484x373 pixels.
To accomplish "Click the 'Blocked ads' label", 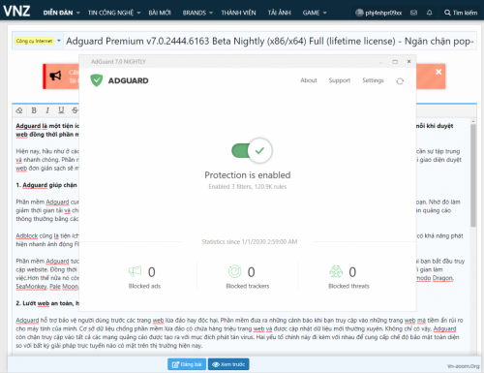I will [144, 286].
